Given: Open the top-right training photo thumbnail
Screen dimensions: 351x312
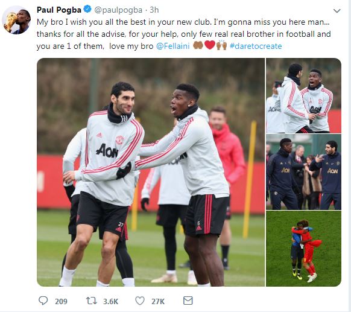Looking at the screenshot, I should click(304, 95).
